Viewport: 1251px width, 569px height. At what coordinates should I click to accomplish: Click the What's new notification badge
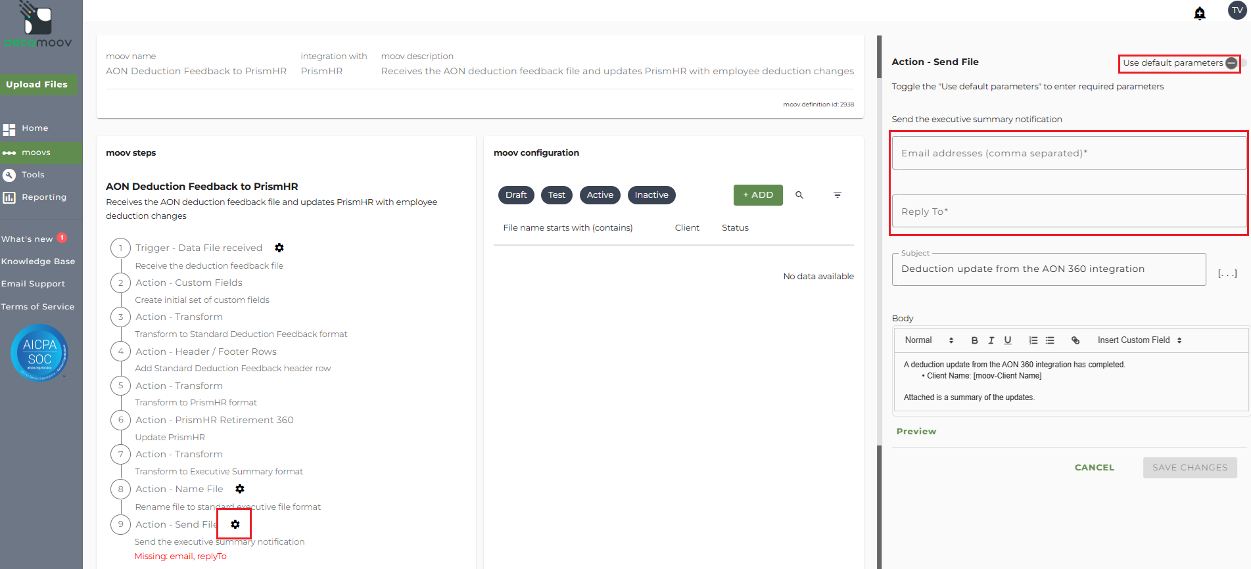tap(62, 238)
